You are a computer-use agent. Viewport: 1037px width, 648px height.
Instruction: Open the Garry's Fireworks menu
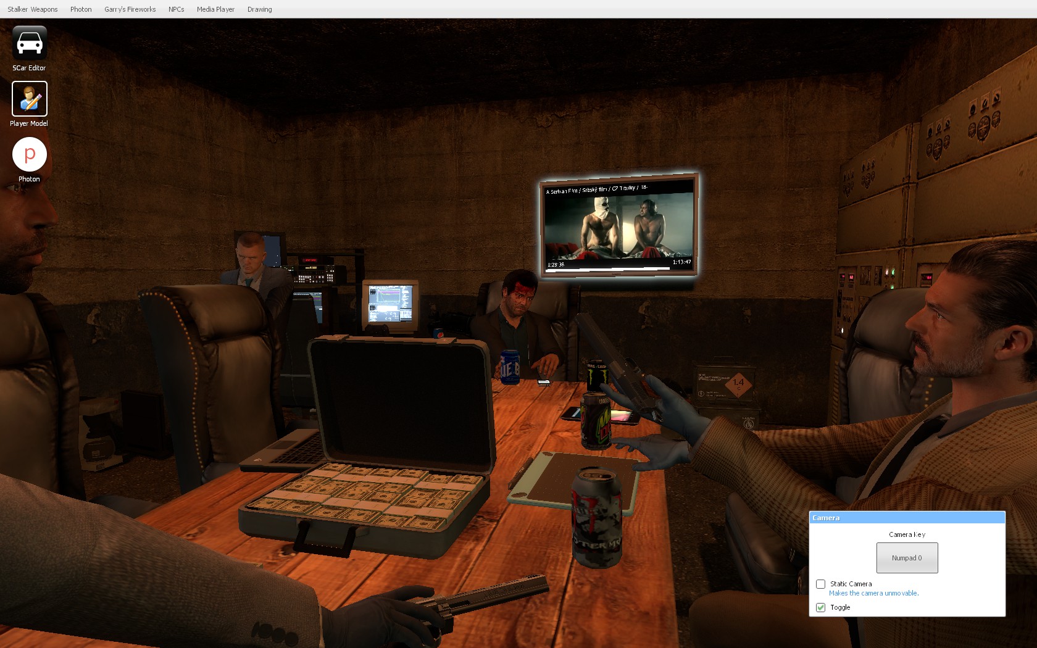coord(130,9)
